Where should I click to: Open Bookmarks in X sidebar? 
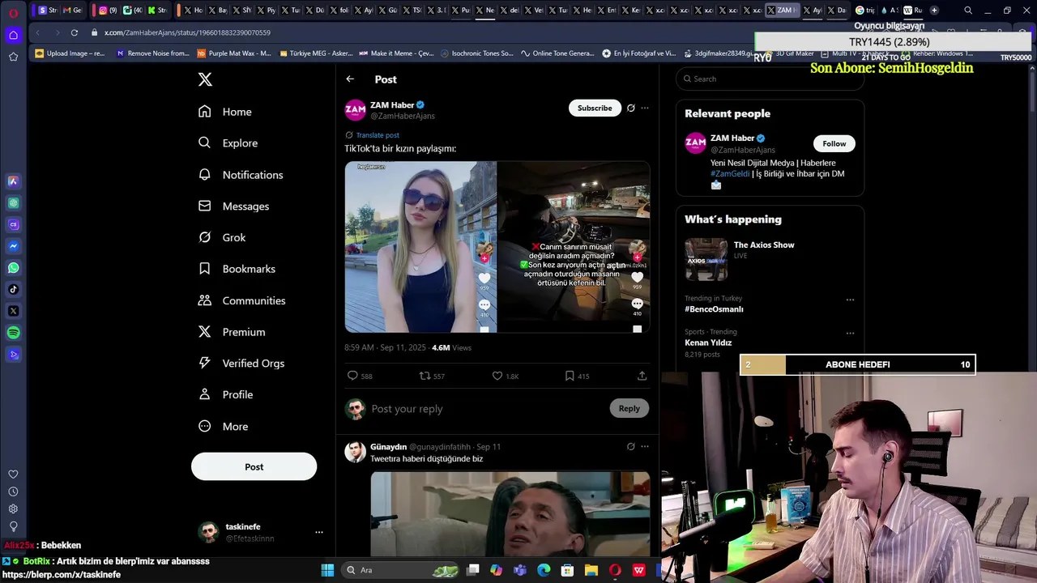pos(237,269)
